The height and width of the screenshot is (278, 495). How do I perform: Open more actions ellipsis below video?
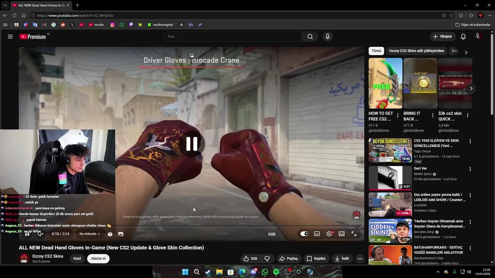(x=360, y=259)
